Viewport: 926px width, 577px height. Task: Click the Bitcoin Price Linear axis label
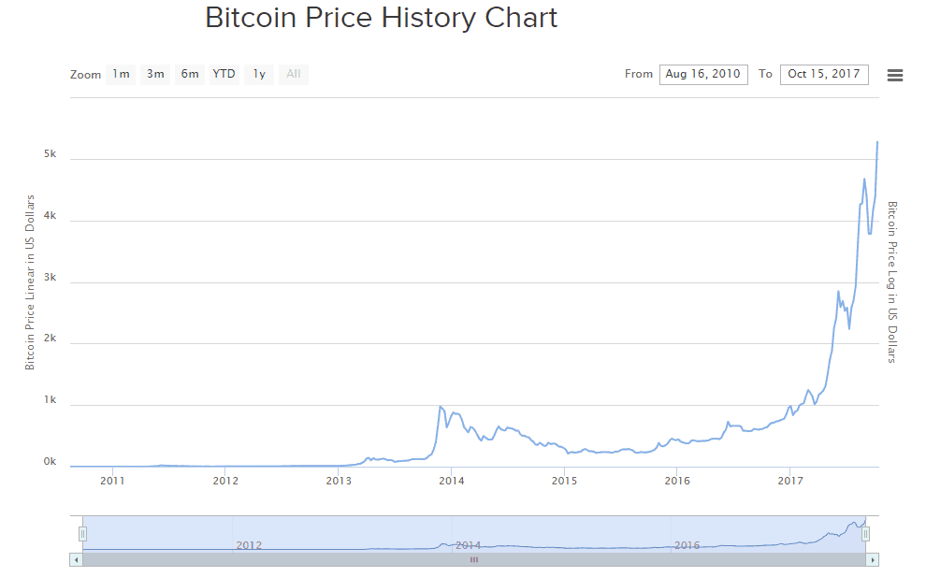[30, 282]
